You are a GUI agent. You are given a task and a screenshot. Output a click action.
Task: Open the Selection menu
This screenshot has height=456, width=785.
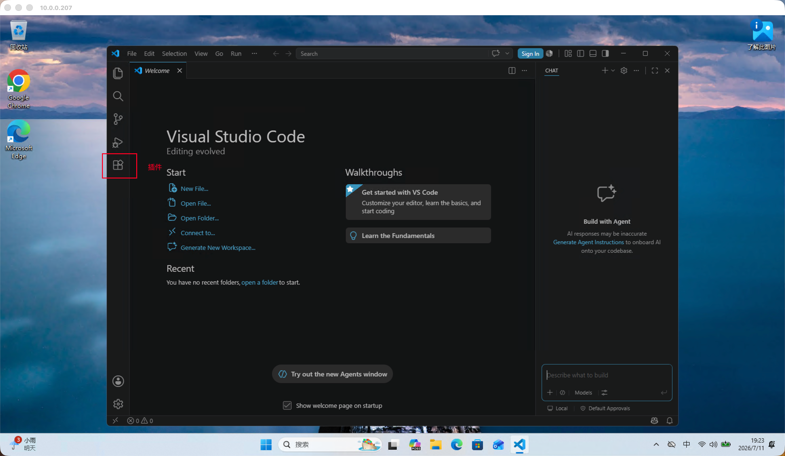pos(174,54)
